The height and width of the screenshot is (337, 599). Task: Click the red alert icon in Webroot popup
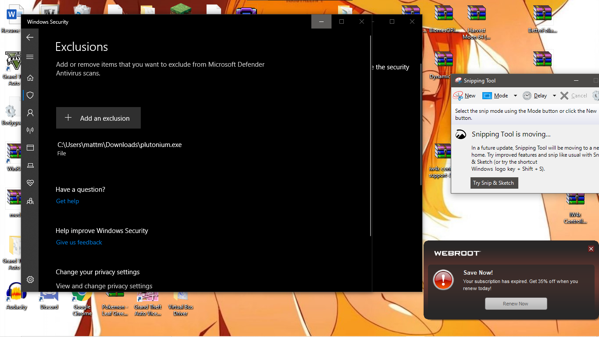[x=443, y=280]
